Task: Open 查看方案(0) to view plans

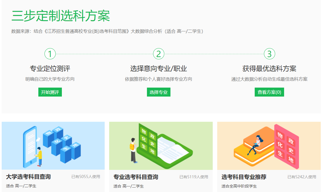Action: pyautogui.click(x=269, y=92)
